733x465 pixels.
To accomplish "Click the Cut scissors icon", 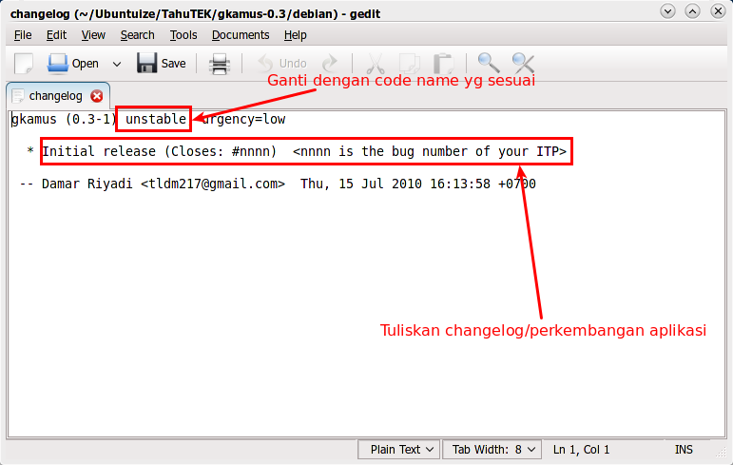I will [375, 64].
